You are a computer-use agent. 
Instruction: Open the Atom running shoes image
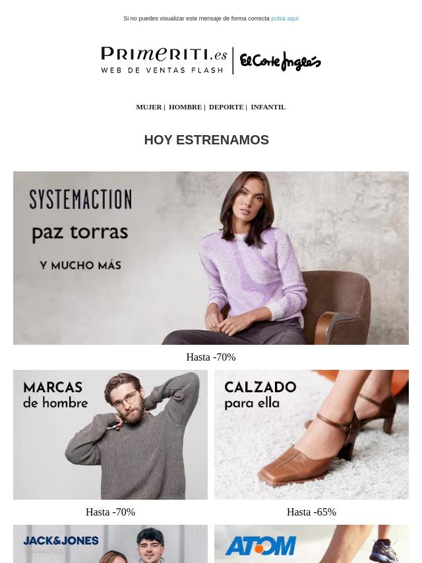(311, 544)
